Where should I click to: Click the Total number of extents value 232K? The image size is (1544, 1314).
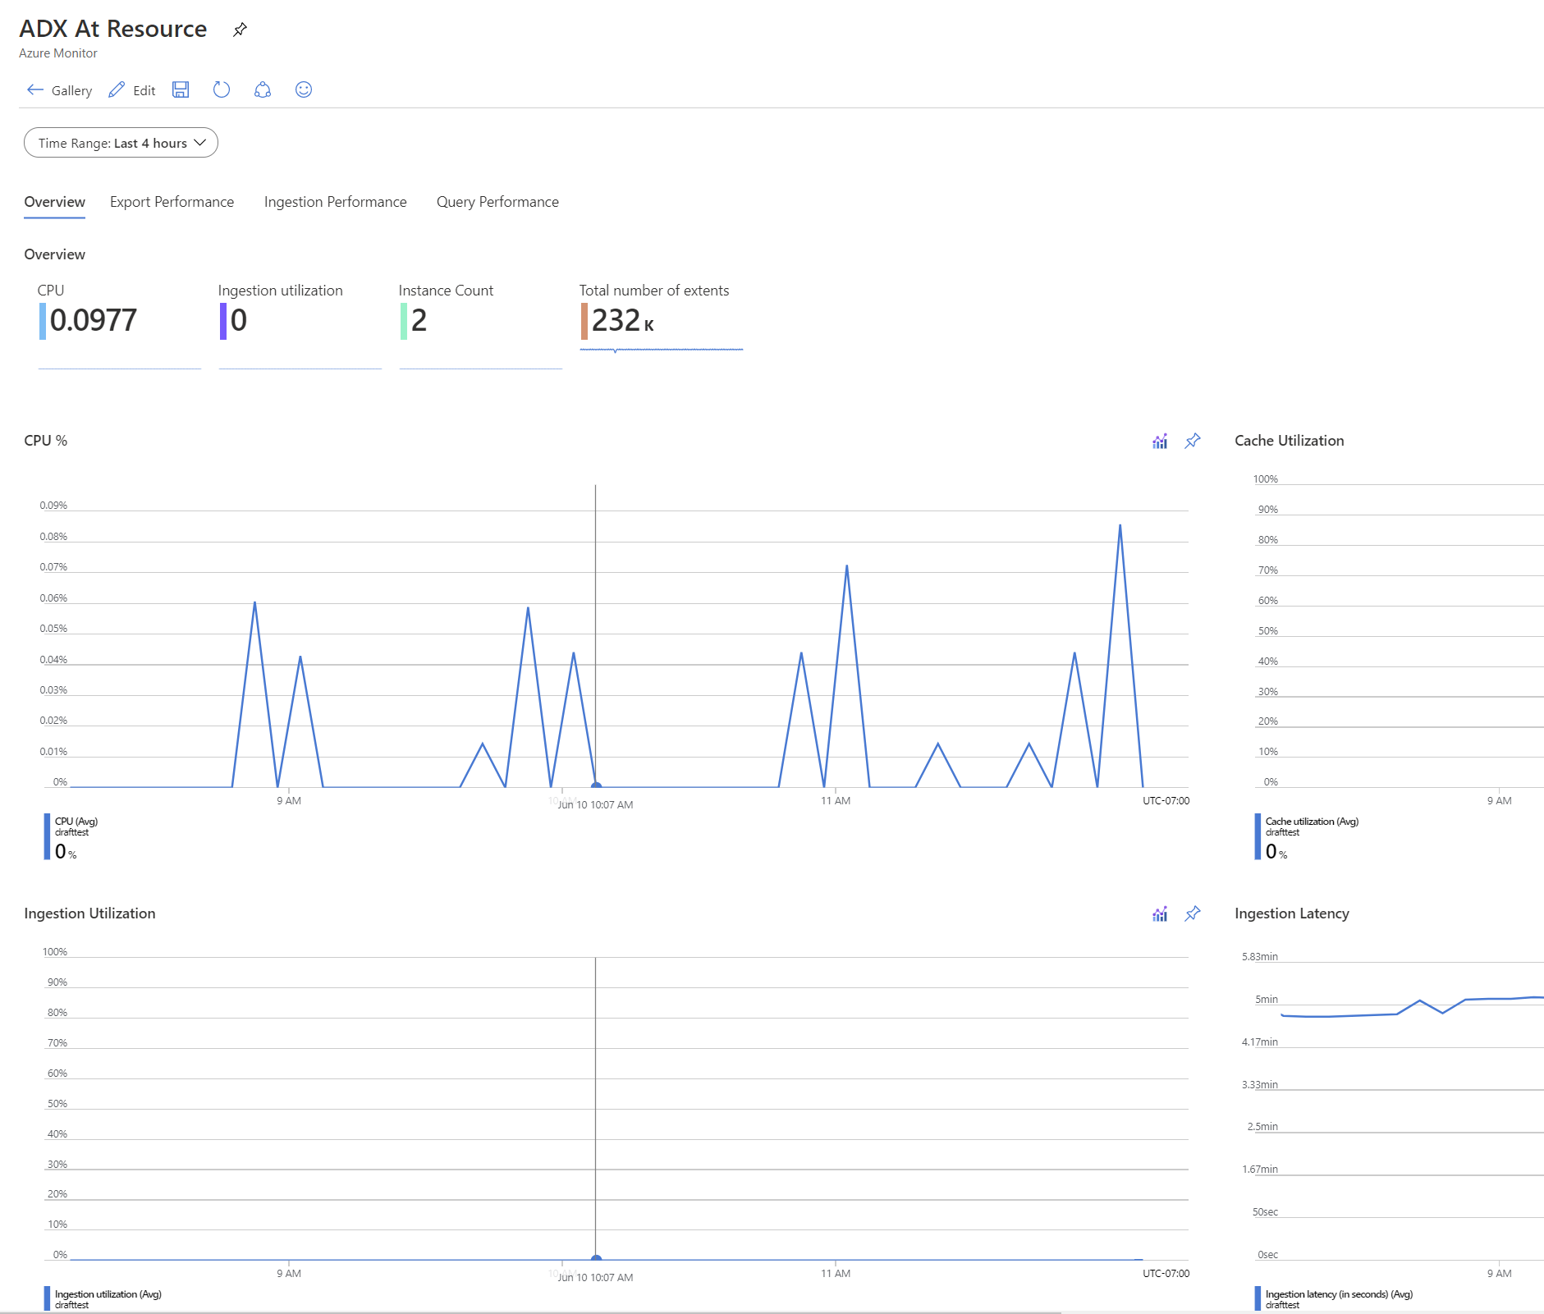(623, 320)
